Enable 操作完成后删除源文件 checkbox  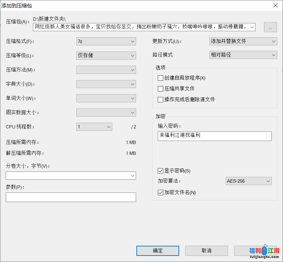pos(161,100)
